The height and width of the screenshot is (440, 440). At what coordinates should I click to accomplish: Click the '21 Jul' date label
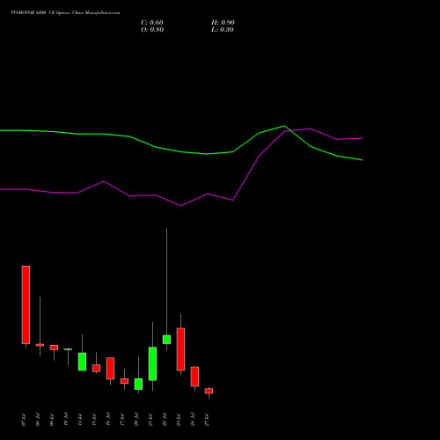150,420
